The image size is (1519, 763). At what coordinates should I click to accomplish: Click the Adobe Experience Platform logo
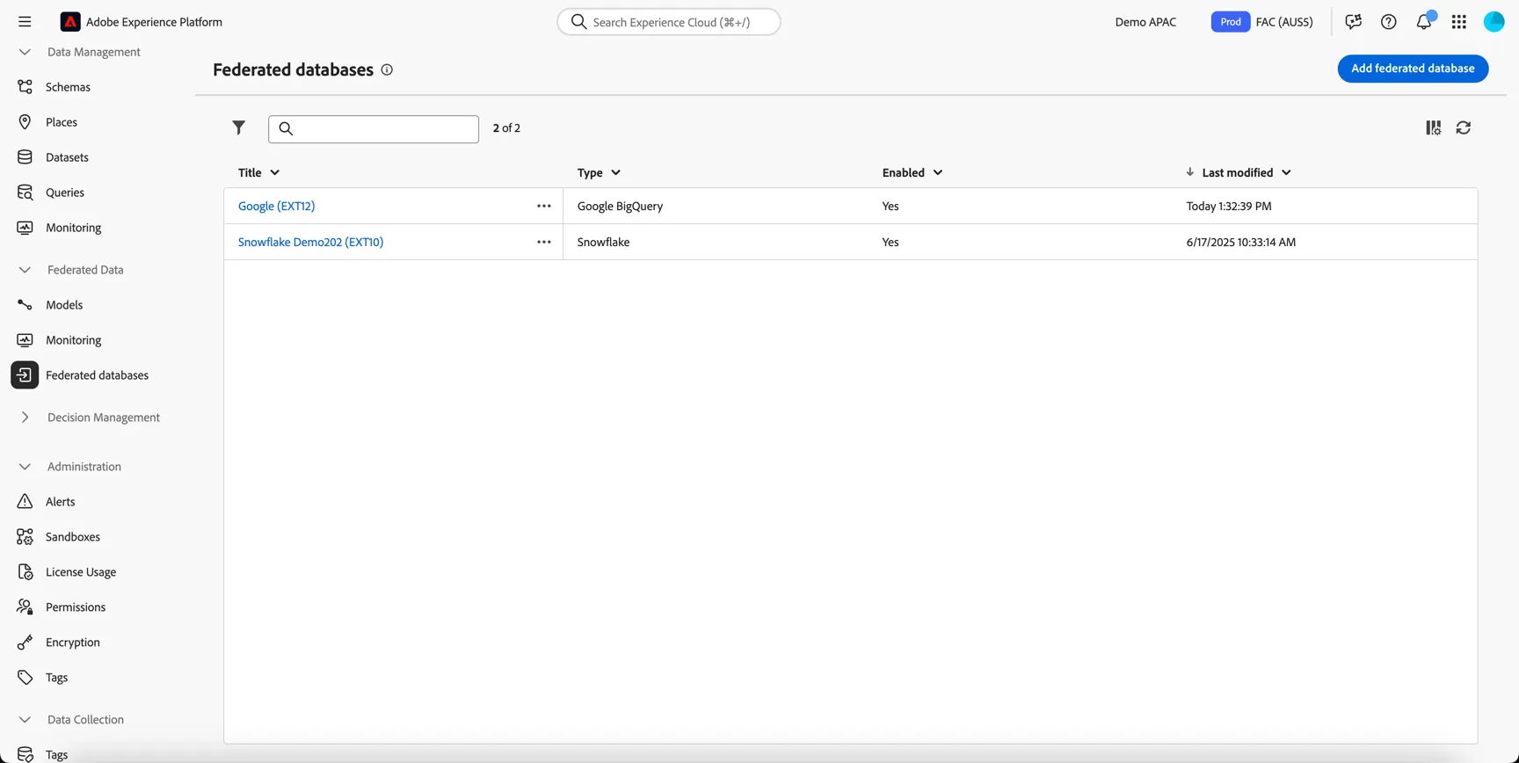coord(70,22)
